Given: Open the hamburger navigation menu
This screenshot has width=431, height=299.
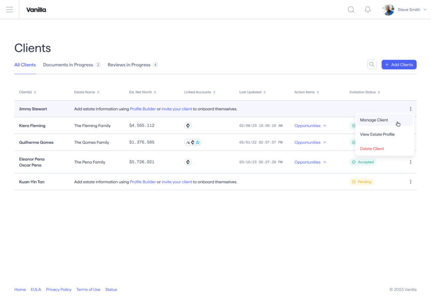Looking at the screenshot, I should point(9,10).
